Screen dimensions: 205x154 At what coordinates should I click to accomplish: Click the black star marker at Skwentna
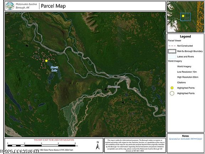click(105, 89)
